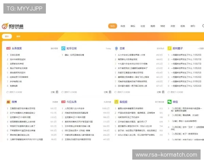Open rank 8 微博 item mentioning 150个
The height and width of the screenshot is (163, 204).
(26, 139)
